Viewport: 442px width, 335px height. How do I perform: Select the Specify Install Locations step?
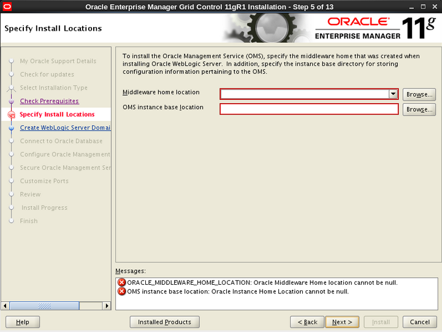coord(57,114)
